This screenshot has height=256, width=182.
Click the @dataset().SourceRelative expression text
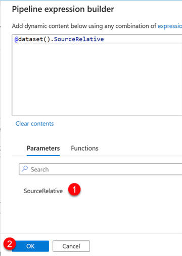point(59,39)
